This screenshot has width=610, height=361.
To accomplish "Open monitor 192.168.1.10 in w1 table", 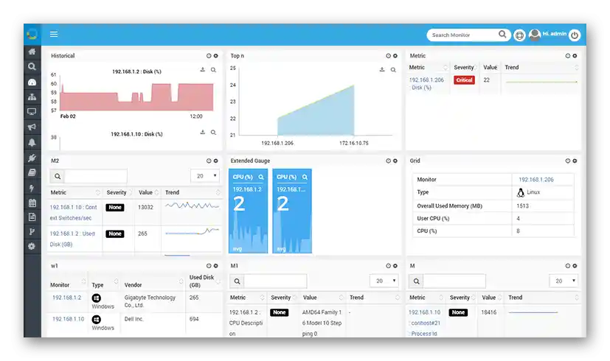I will point(68,319).
